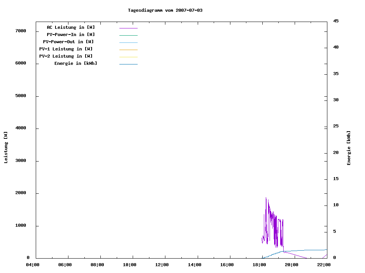Select the 12:00 tick label on the time axis
365x273 pixels.
point(162,265)
